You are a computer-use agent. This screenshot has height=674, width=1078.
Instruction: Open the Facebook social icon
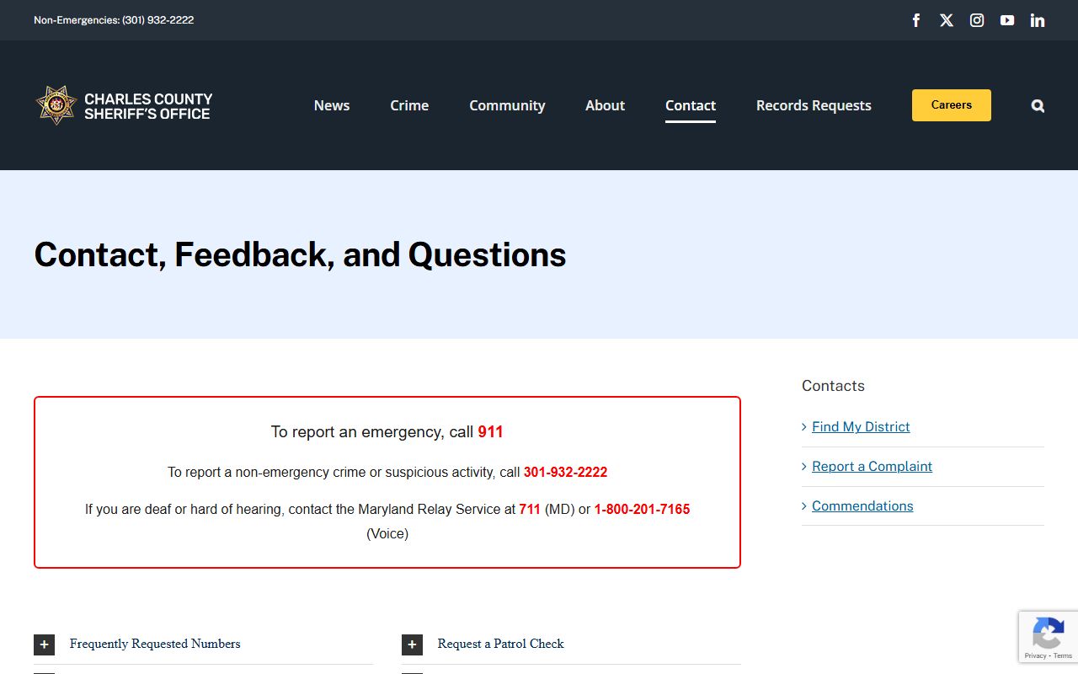tap(916, 20)
